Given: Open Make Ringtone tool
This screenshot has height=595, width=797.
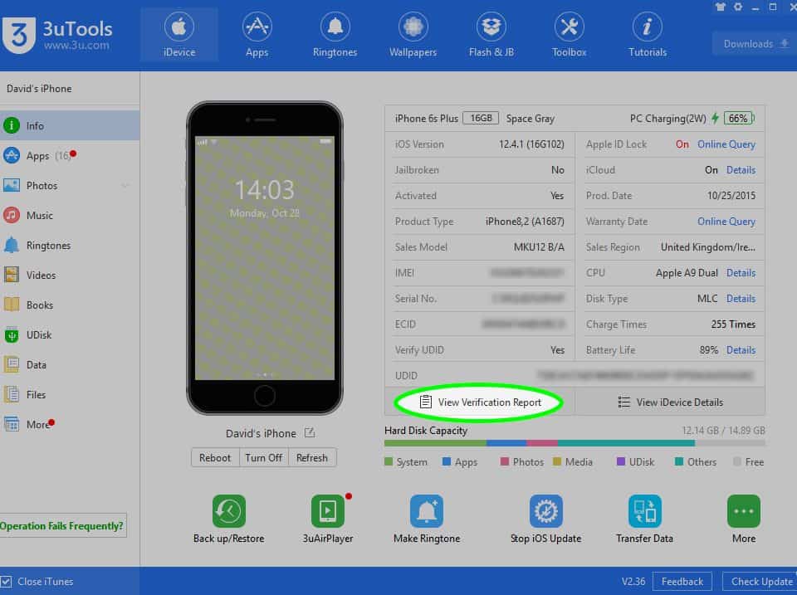Looking at the screenshot, I should (427, 519).
